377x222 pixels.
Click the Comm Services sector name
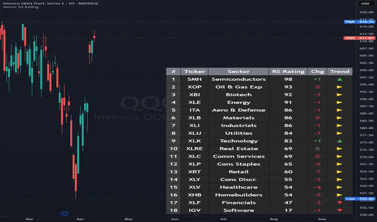[x=239, y=156]
